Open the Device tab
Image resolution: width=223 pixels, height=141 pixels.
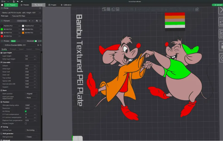coord(38,5)
